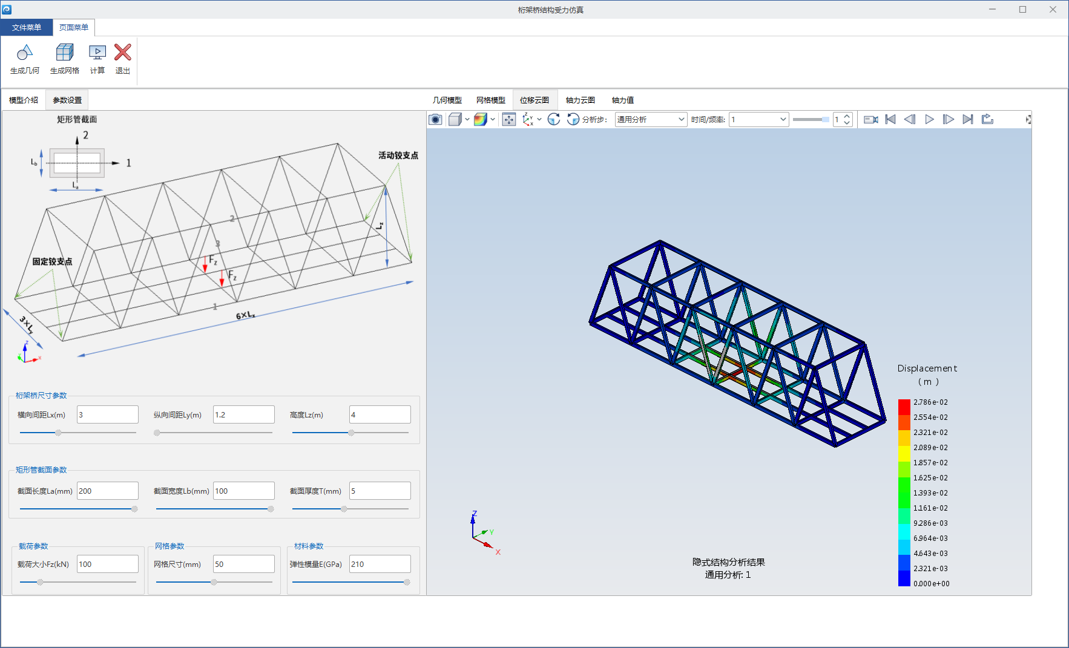The width and height of the screenshot is (1069, 648).
Task: Click the fit-view arrows icon
Action: pyautogui.click(x=509, y=119)
